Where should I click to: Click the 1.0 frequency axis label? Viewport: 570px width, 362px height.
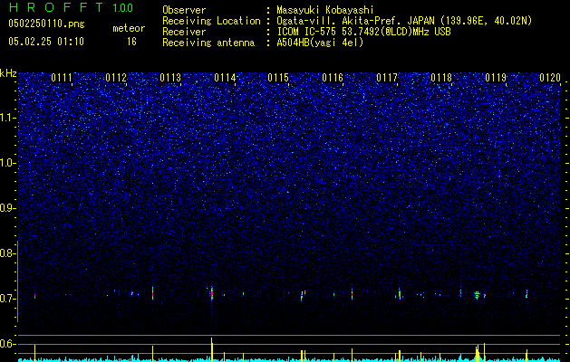(x=7, y=163)
